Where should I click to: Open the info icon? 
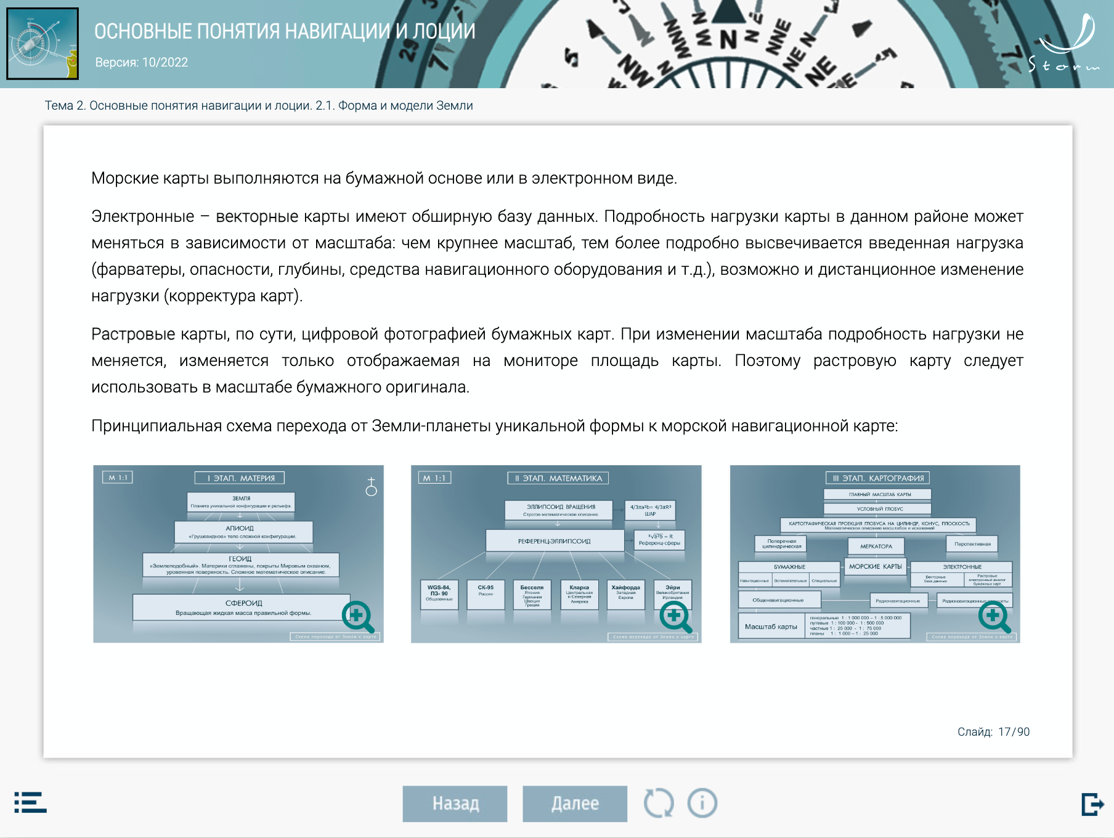point(702,803)
